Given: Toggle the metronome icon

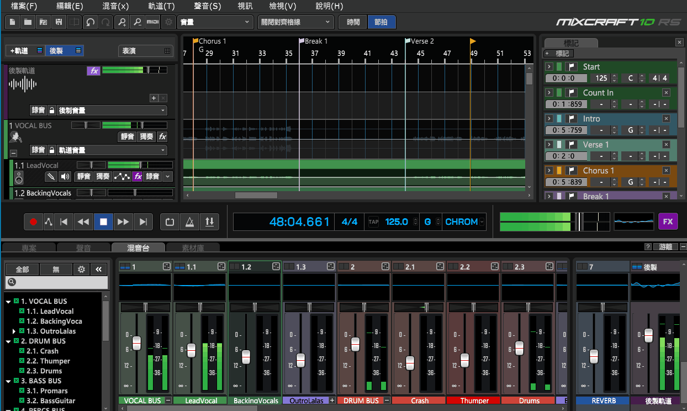Looking at the screenshot, I should (x=189, y=222).
